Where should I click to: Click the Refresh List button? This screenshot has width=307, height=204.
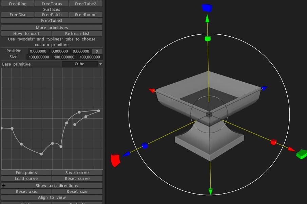click(77, 34)
